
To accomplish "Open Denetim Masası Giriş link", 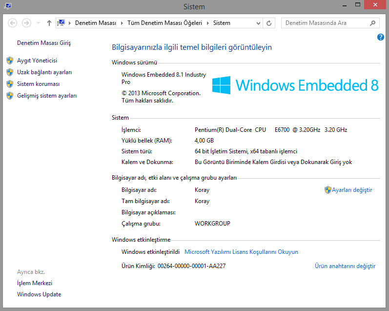I will pos(44,43).
